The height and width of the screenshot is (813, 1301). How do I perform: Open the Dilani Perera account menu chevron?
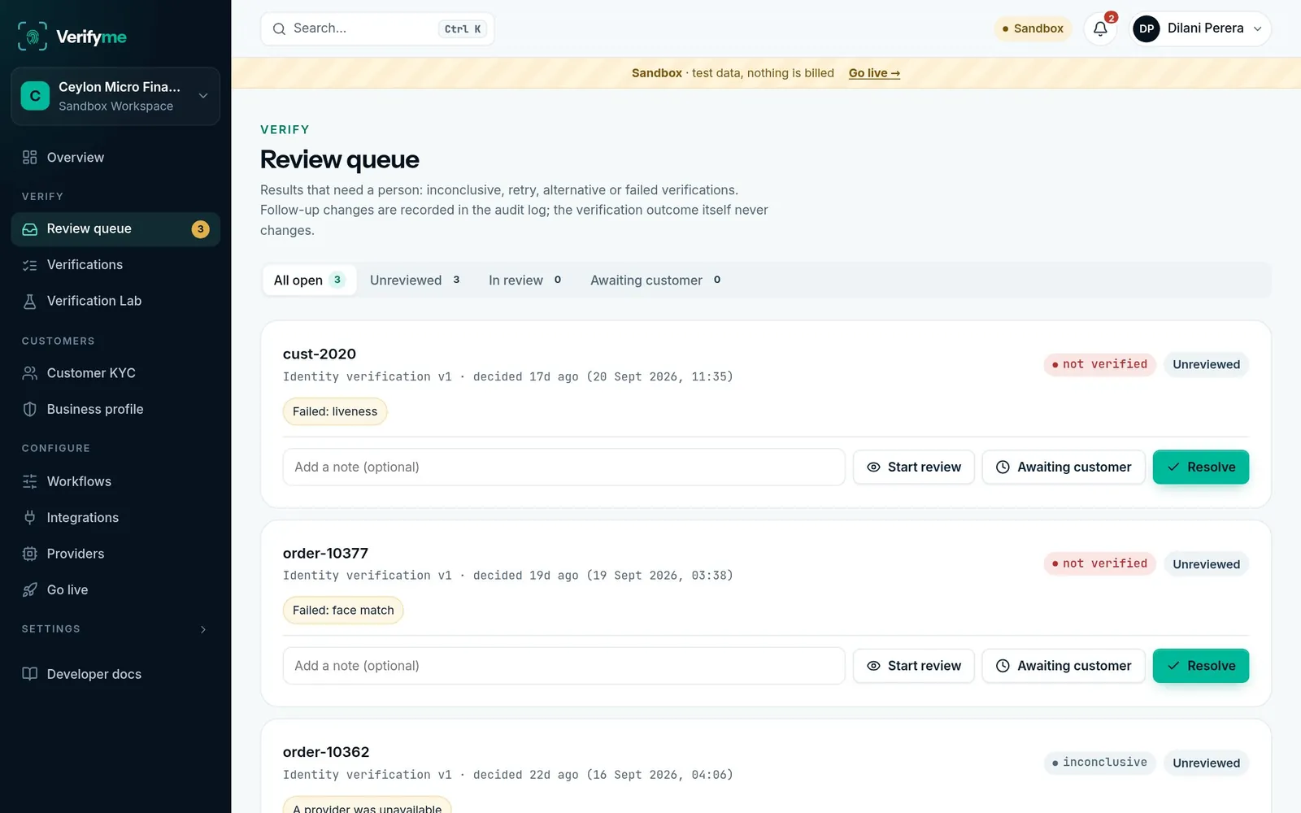click(1258, 28)
